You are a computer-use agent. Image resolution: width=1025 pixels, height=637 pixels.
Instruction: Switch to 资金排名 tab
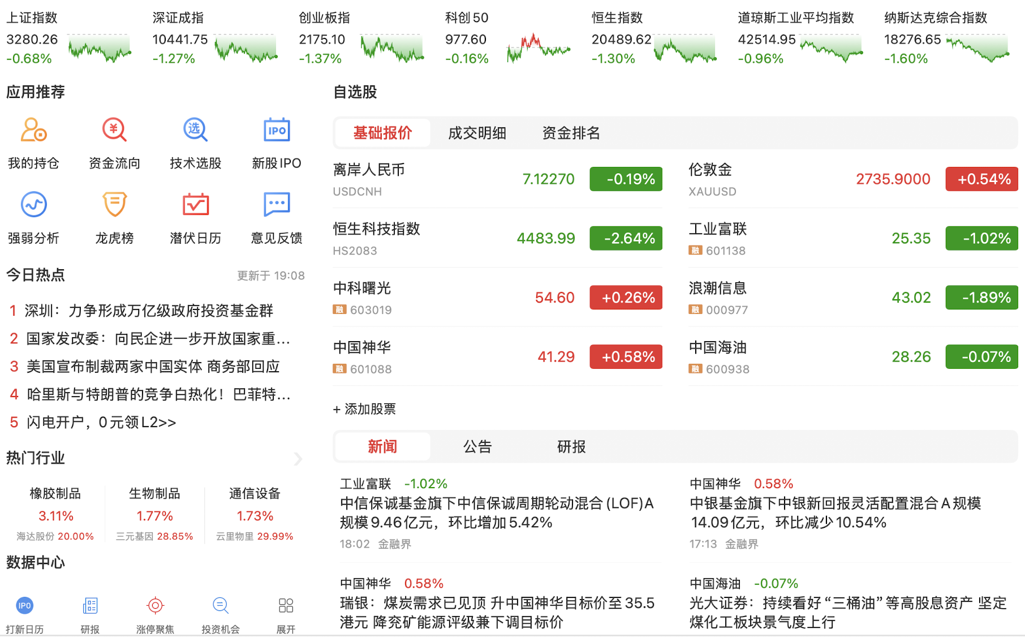(x=571, y=133)
